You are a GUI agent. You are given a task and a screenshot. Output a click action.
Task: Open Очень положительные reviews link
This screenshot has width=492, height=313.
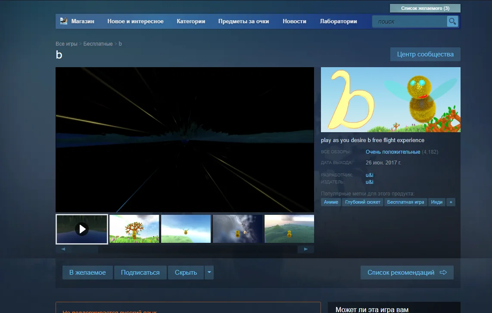[x=393, y=152]
